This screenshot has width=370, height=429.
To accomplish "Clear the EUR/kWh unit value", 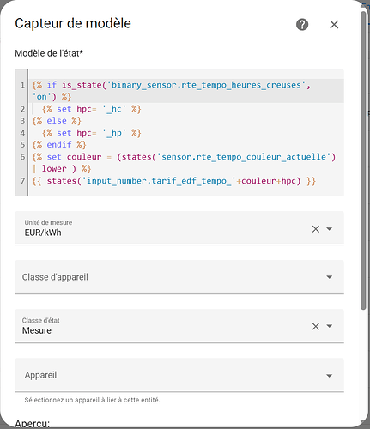I will (x=316, y=229).
